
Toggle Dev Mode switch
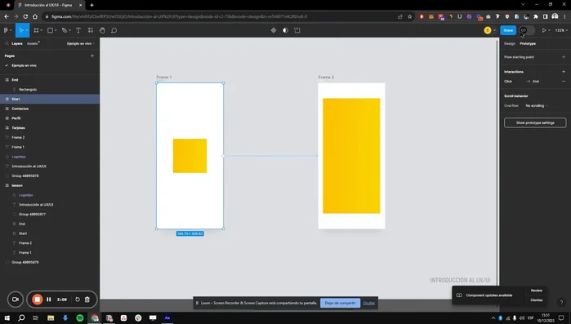click(x=527, y=30)
